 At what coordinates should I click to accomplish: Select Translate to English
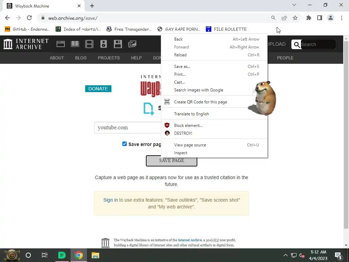click(x=214, y=114)
